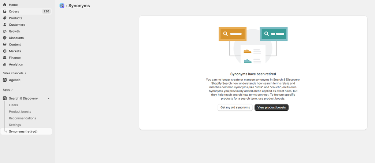Select Synonyms (retired) in the sidebar

26,131
